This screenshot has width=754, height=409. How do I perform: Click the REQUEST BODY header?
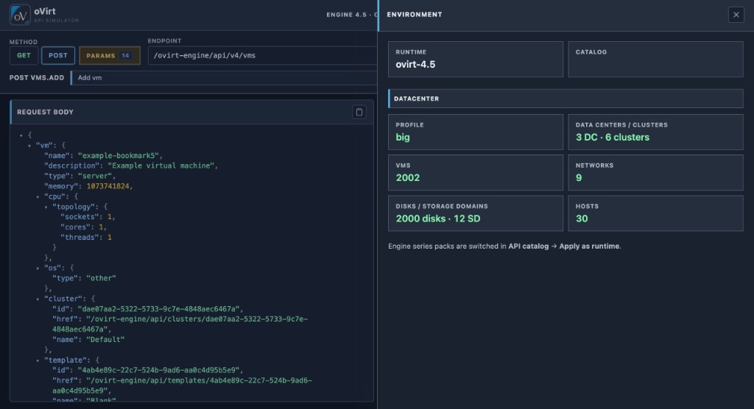(45, 112)
